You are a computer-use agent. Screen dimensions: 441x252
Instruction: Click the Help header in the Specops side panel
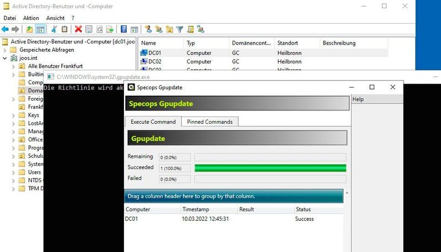tap(377, 99)
